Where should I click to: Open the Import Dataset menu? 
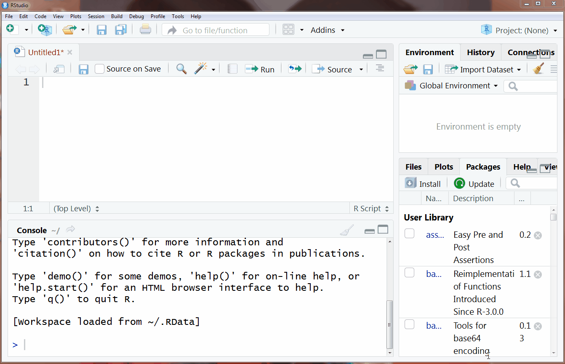483,69
